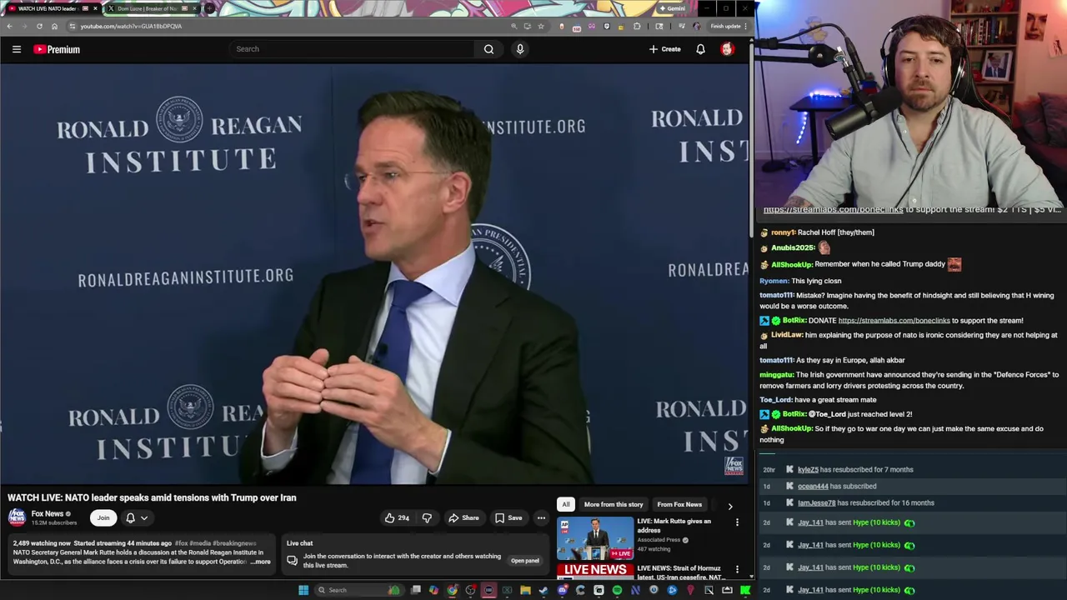Open the Create menu

point(665,49)
